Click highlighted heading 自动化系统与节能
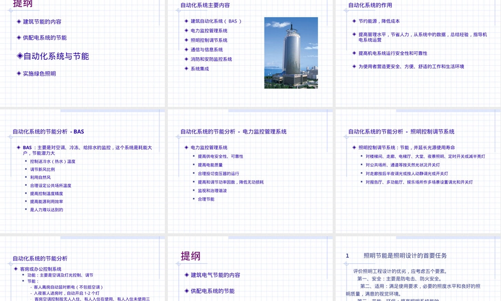The width and height of the screenshot is (501, 301). click(x=56, y=56)
